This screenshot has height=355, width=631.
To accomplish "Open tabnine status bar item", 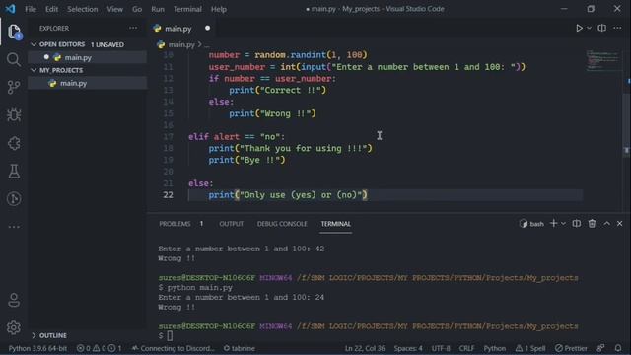I will point(239,348).
